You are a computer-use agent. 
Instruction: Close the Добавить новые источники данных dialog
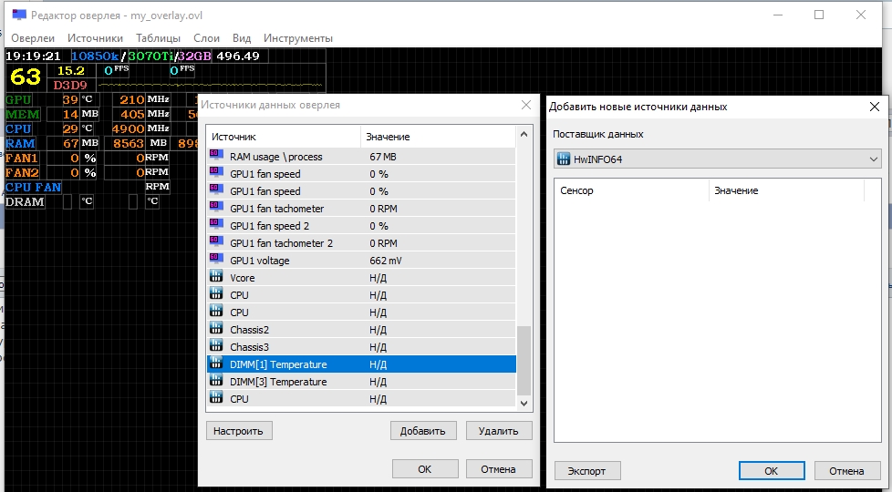click(x=875, y=107)
